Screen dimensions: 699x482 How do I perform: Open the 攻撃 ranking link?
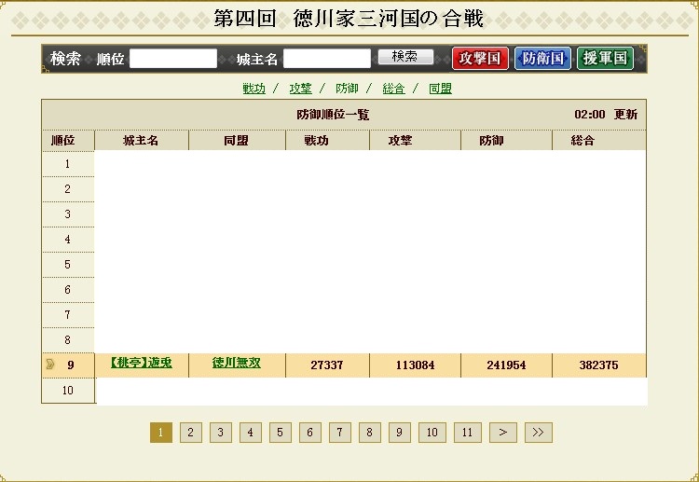click(300, 89)
